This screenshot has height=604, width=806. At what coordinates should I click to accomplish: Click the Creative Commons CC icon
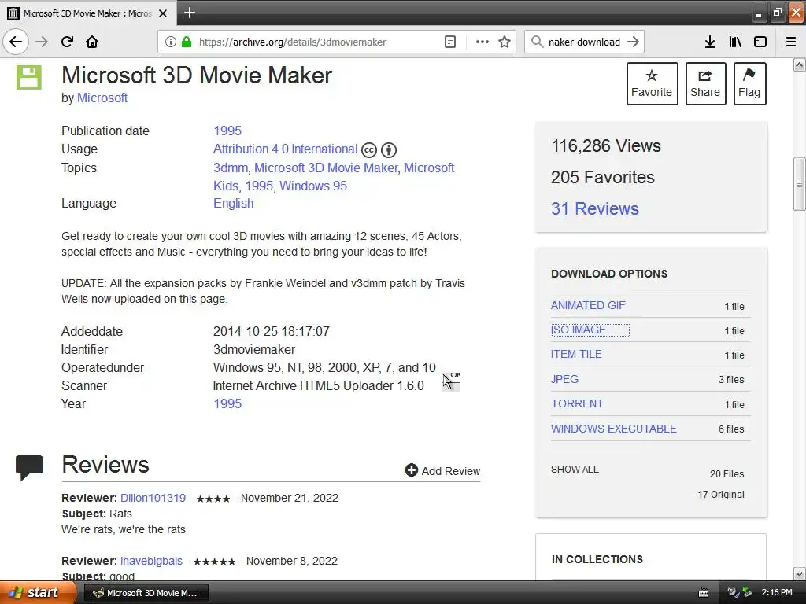pyautogui.click(x=369, y=150)
